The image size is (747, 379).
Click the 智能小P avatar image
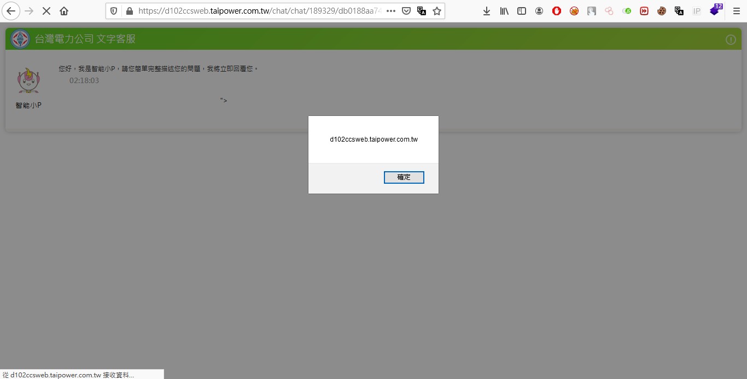[28, 81]
